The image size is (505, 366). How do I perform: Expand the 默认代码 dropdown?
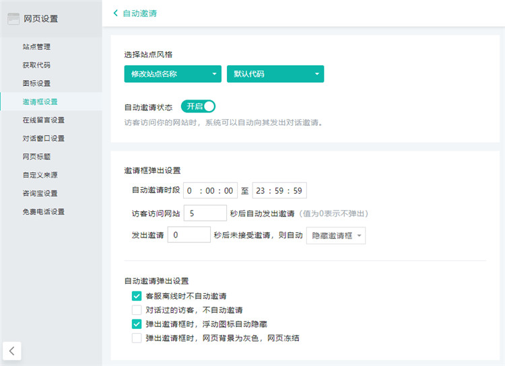point(275,74)
